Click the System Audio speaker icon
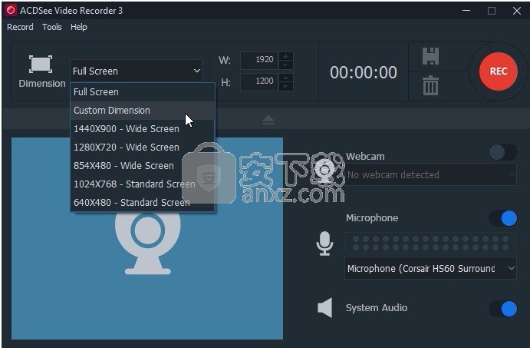Screen dimensions: 530x348 325,308
